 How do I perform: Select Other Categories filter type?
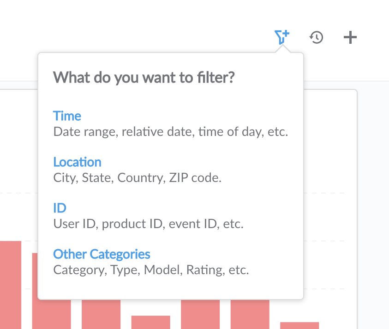click(x=102, y=254)
